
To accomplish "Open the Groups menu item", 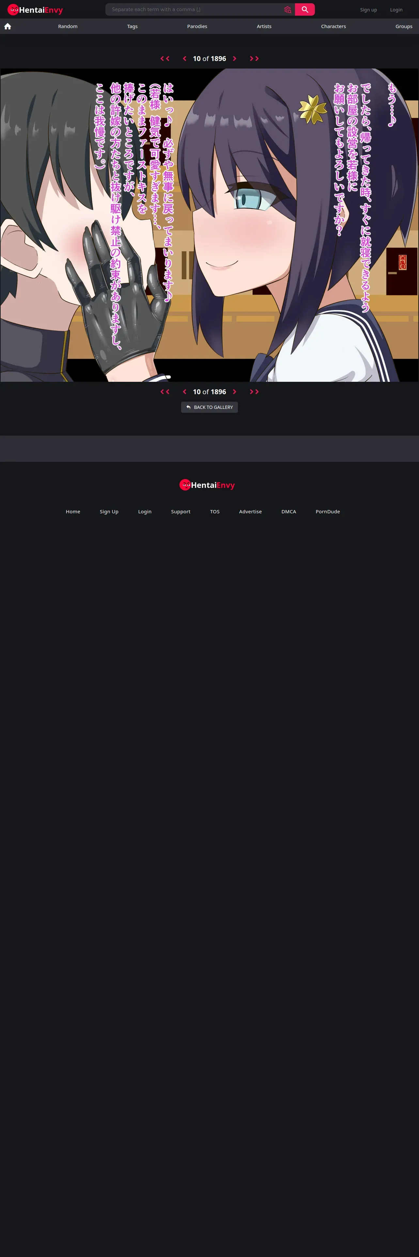I will click(404, 26).
